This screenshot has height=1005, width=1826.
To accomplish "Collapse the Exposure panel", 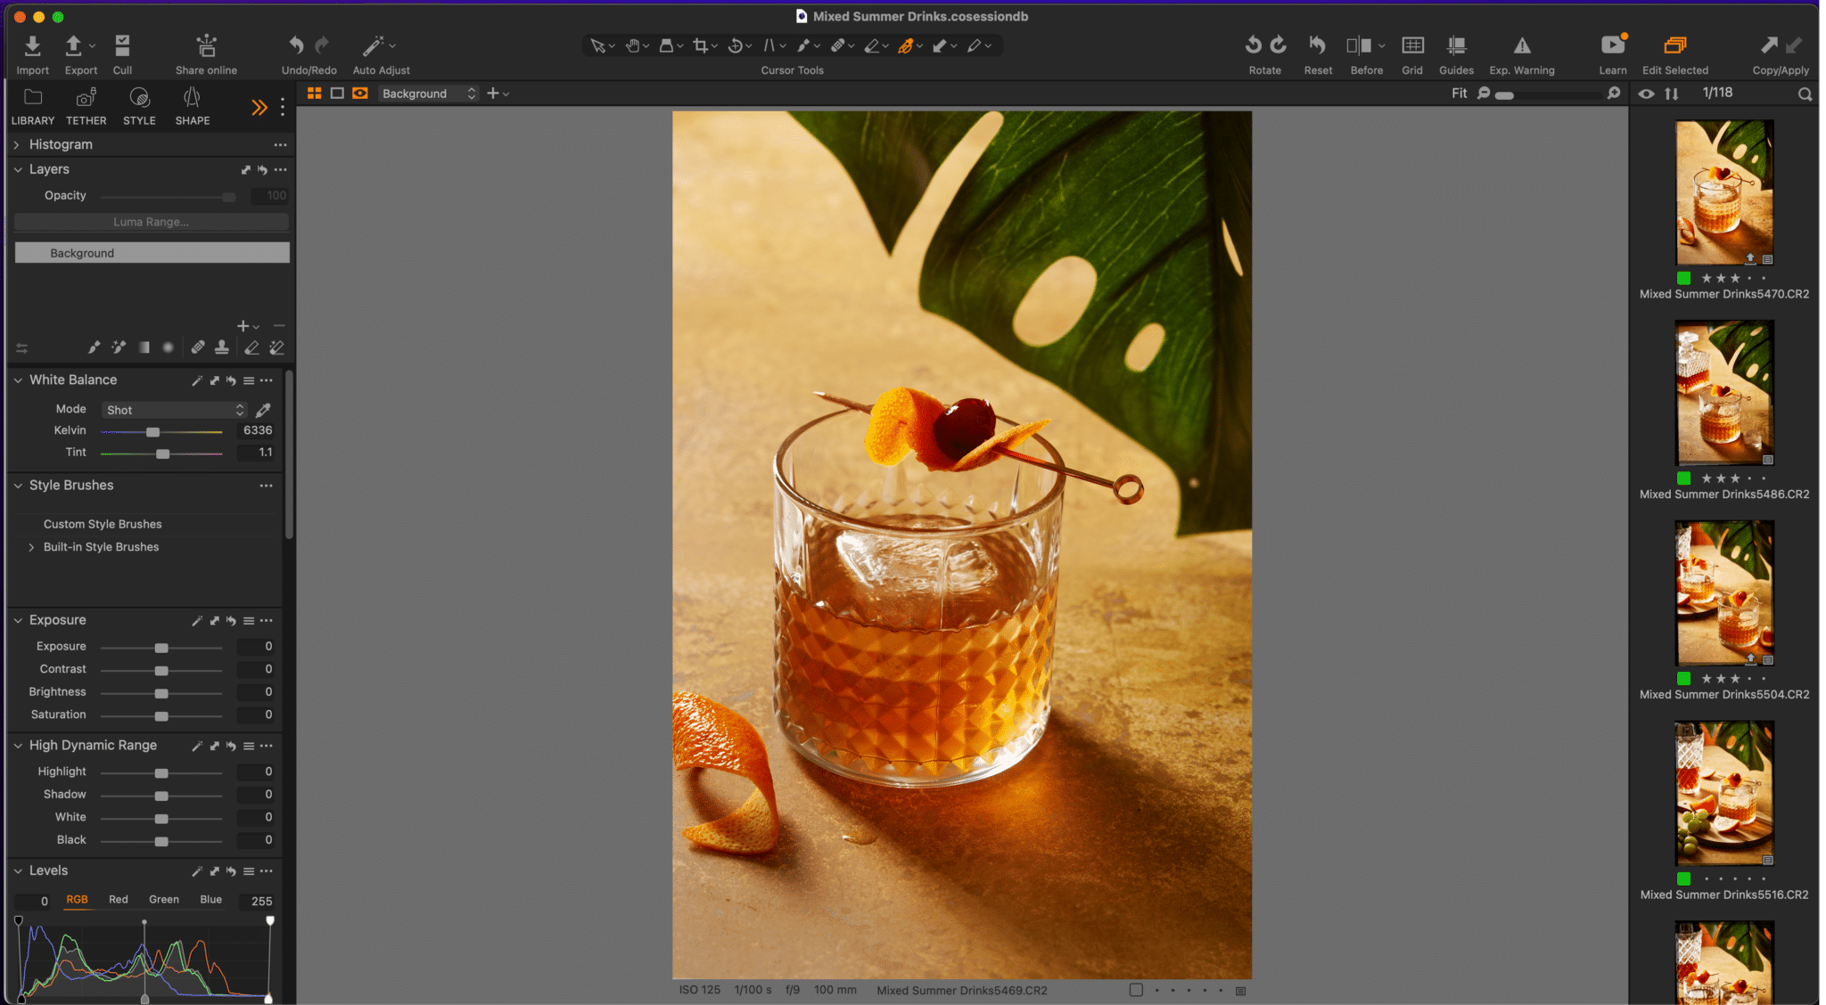I will (x=17, y=620).
